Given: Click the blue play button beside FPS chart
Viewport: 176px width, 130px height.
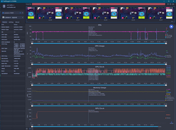Looking at the screenshot, I should tap(171, 27).
